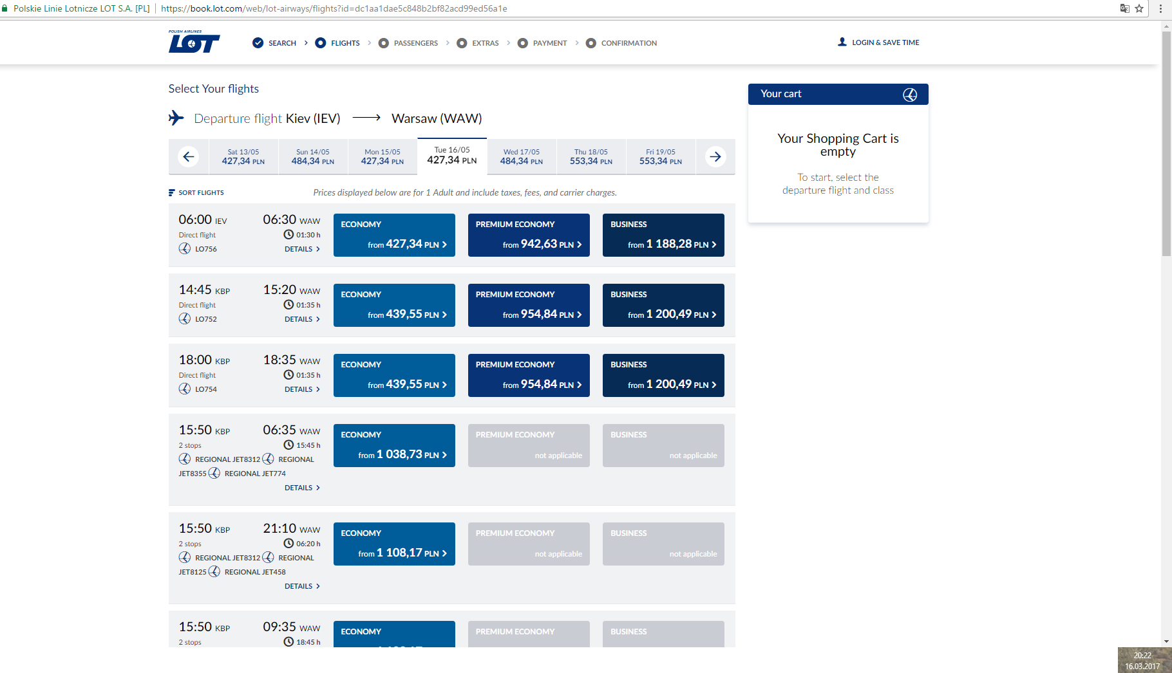Choose Economy from 1 038,73 PLN
This screenshot has width=1172, height=673.
click(394, 445)
